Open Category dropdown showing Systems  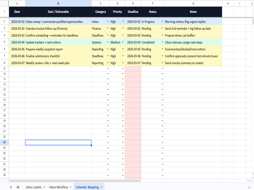[x=108, y=42]
